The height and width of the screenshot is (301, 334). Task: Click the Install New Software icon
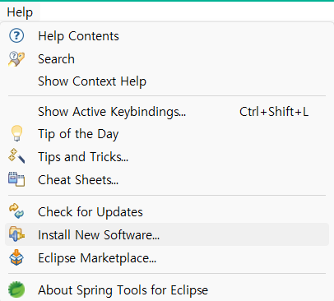pos(16,234)
